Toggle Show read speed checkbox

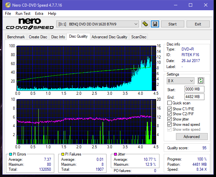169,124
